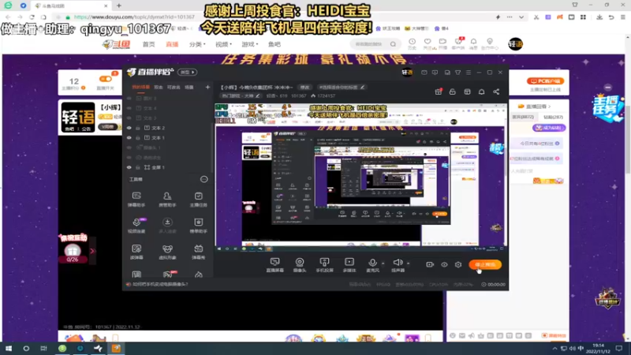Expand 游戏 dropdown in Douyu navigation
631x355 pixels.
pos(249,44)
